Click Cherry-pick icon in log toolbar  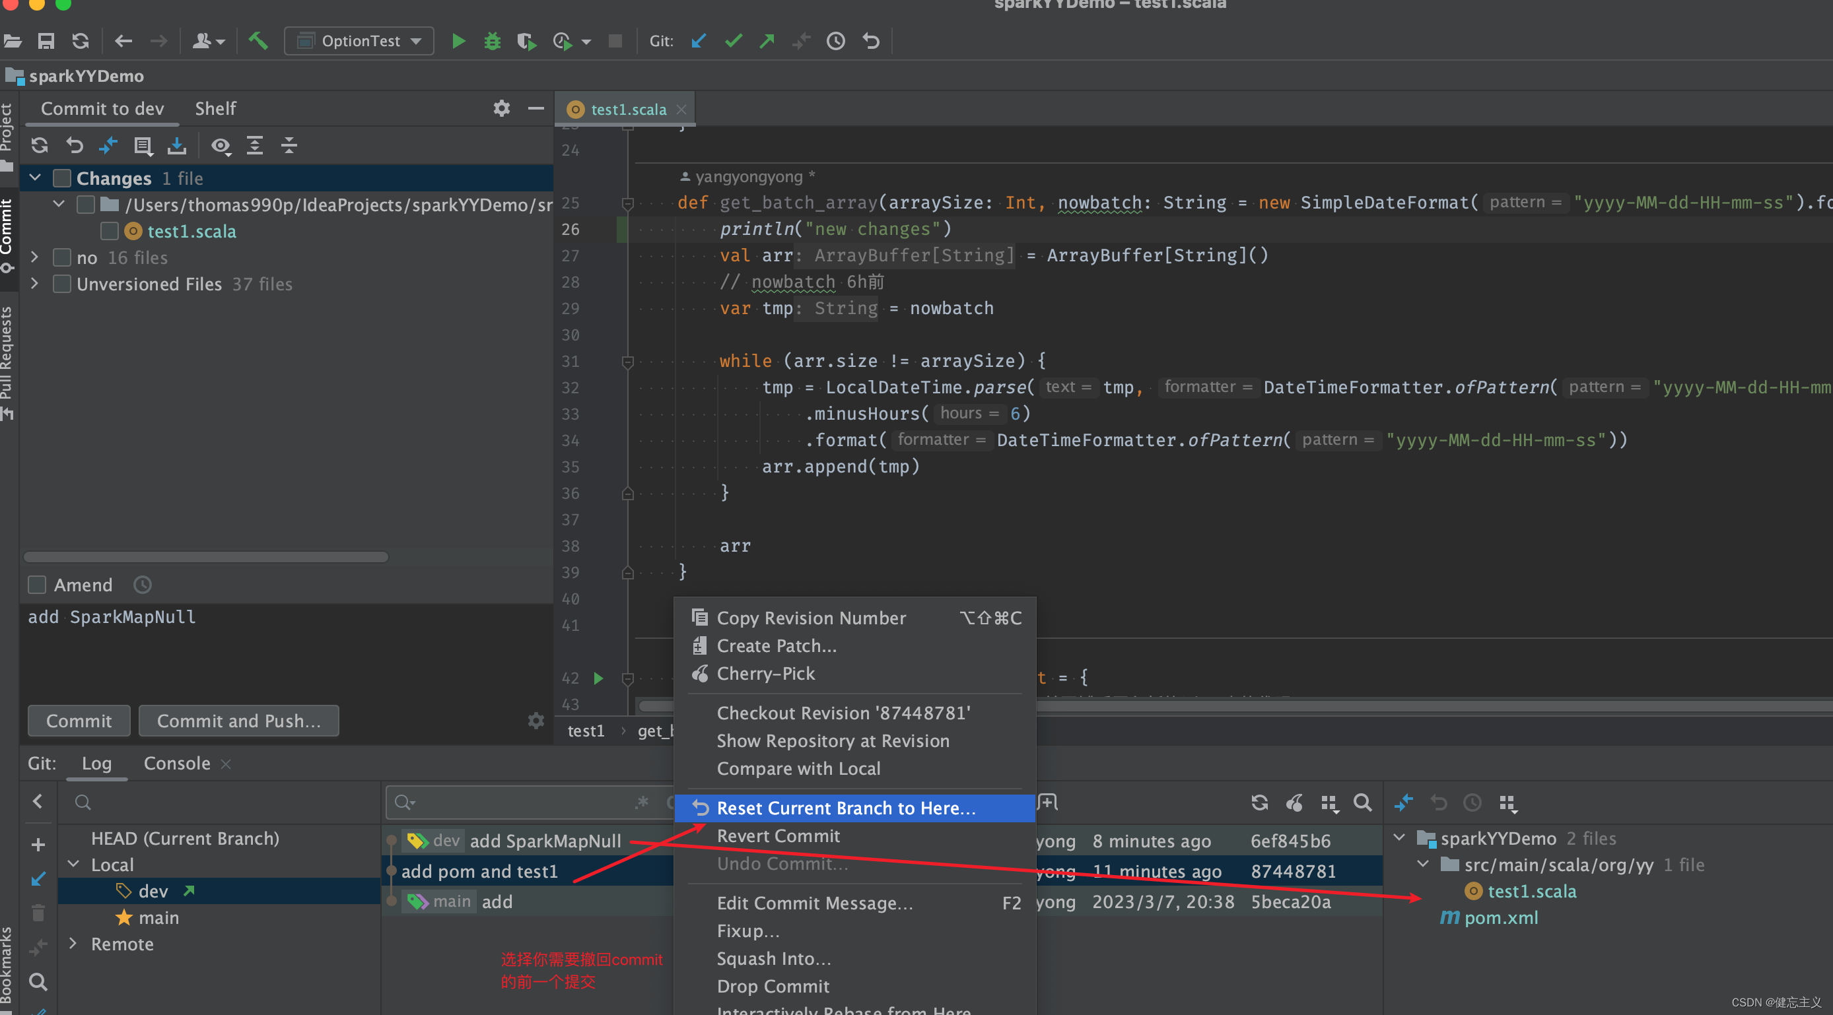[x=1294, y=803]
